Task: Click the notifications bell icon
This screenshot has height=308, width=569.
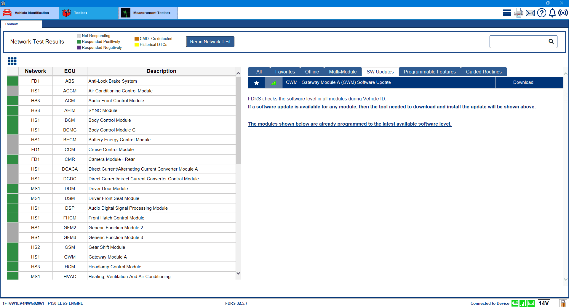Action: [552, 13]
